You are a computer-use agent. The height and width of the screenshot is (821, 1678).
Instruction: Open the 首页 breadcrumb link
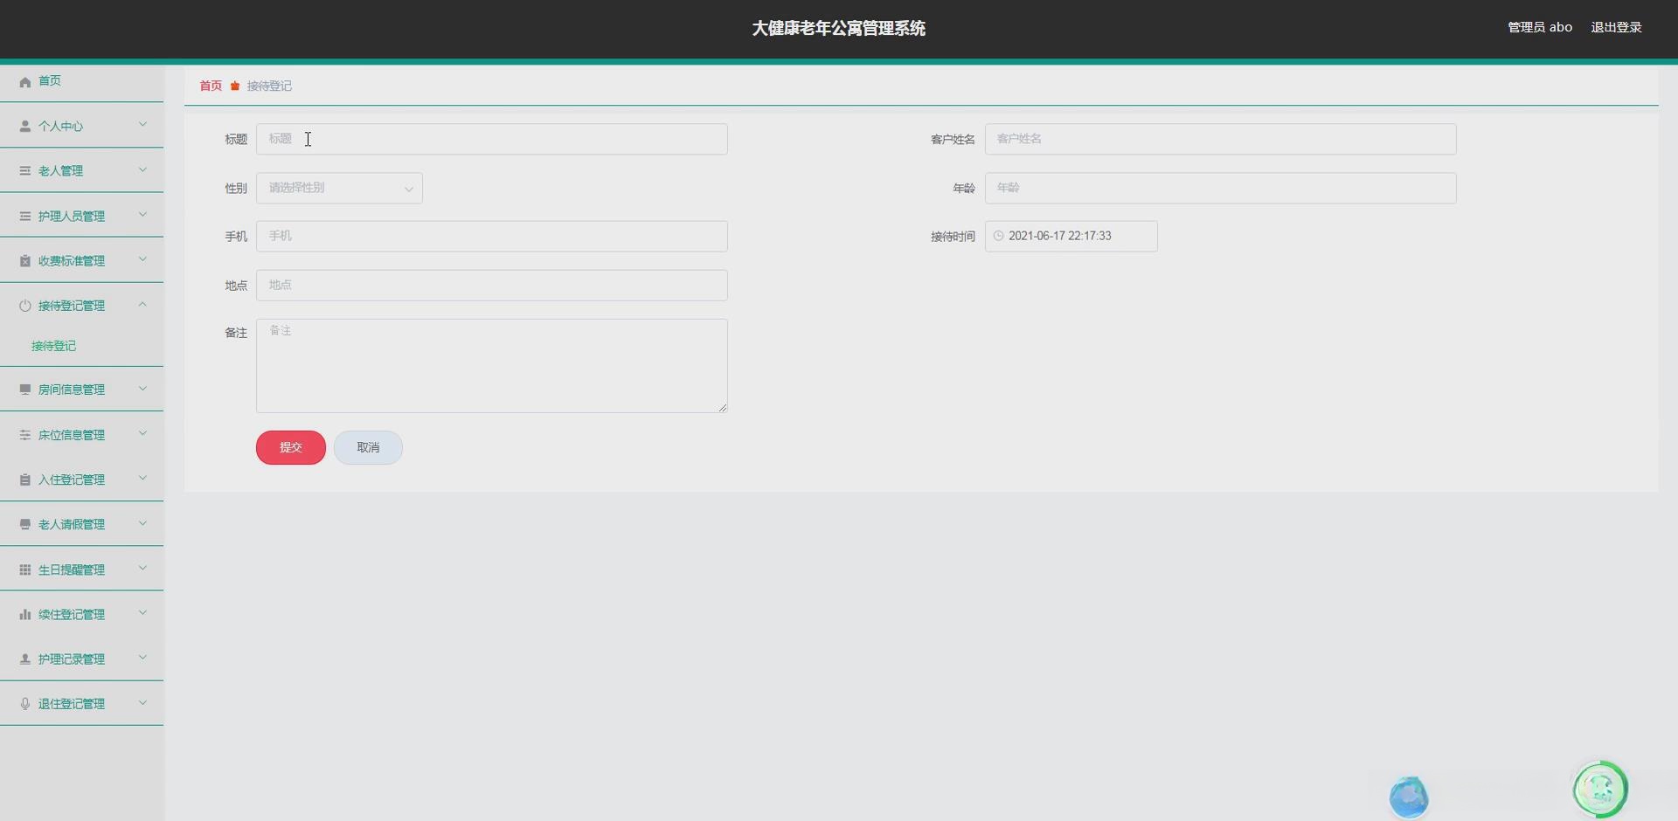(x=210, y=86)
